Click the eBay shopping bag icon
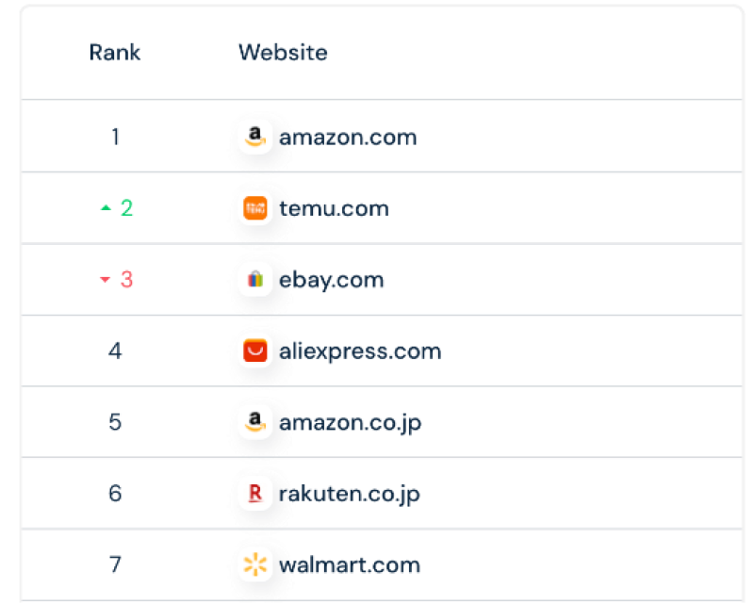 (x=255, y=280)
